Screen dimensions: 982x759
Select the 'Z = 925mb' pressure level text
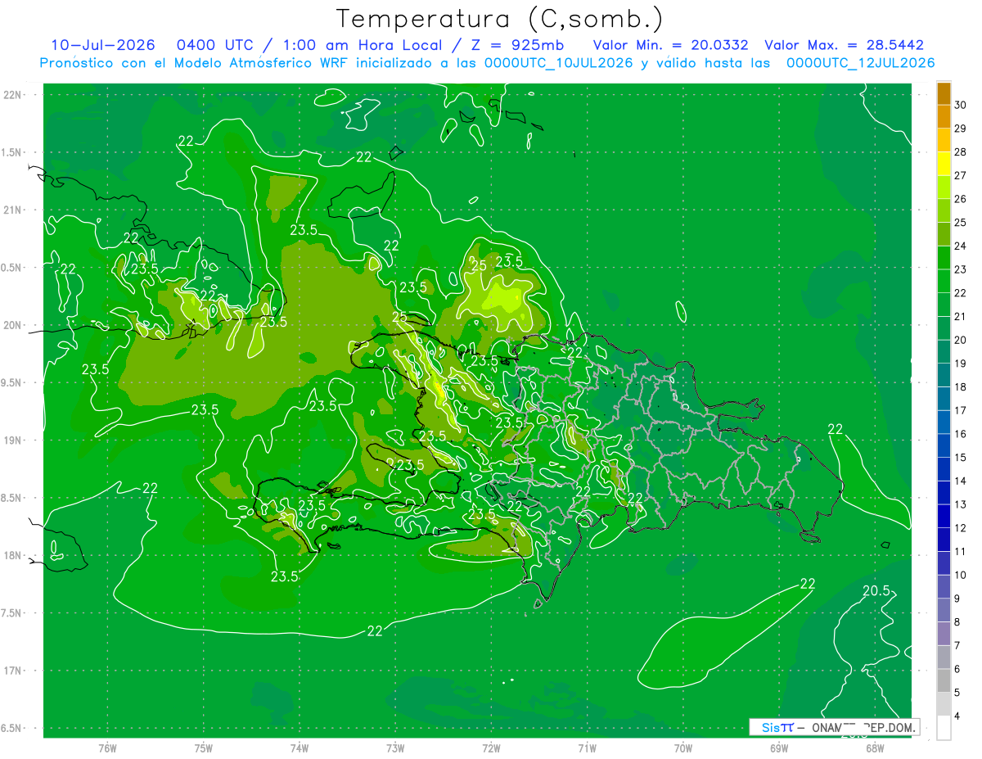tap(516, 45)
